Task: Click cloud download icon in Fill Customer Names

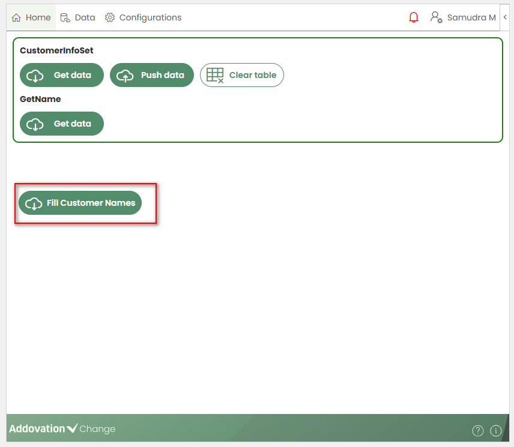Action: point(34,203)
